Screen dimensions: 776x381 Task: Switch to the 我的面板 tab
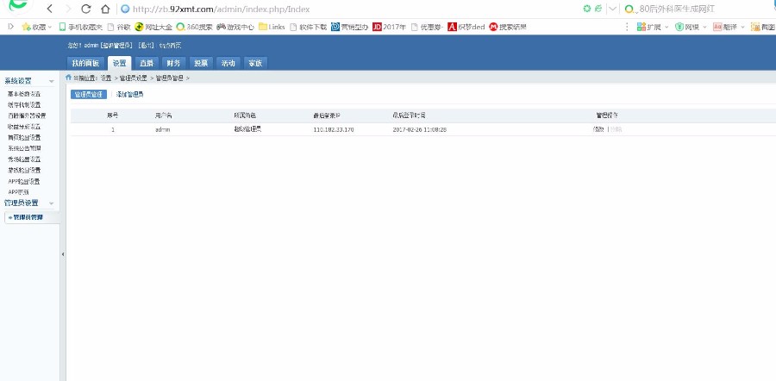pos(85,63)
